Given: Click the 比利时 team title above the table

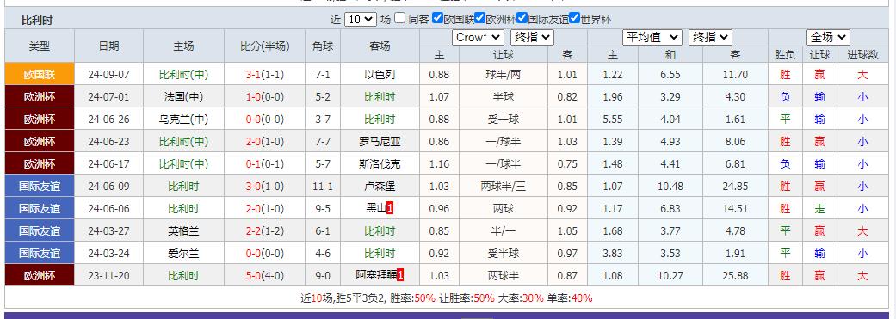Looking at the screenshot, I should 37,21.
